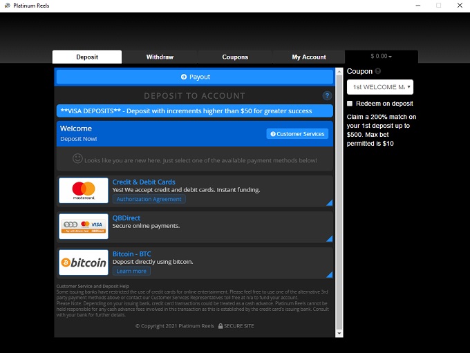Viewport: 470px width, 353px height.
Task: Click the blue help icon beside Deposit to Account
Action: click(328, 96)
